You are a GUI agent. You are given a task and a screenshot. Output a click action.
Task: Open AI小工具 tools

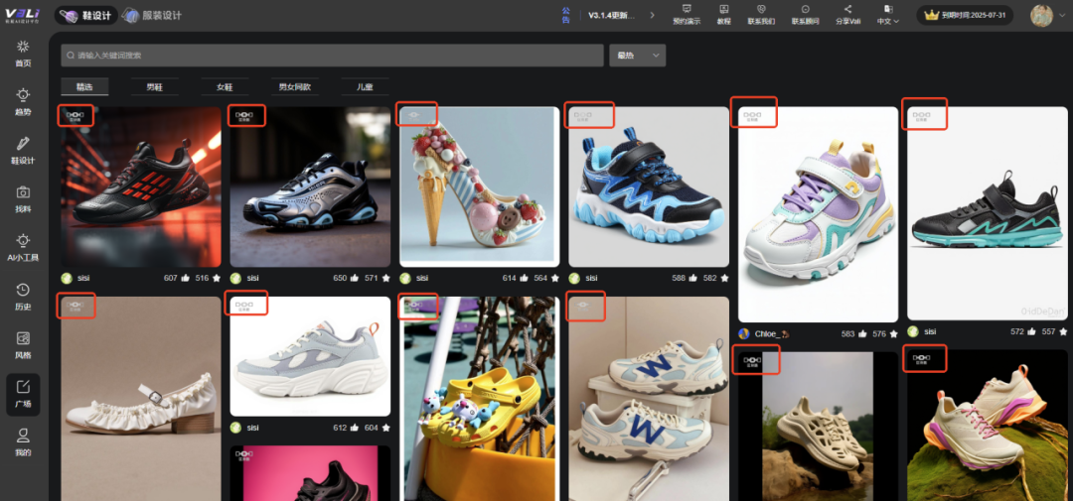pyautogui.click(x=23, y=248)
